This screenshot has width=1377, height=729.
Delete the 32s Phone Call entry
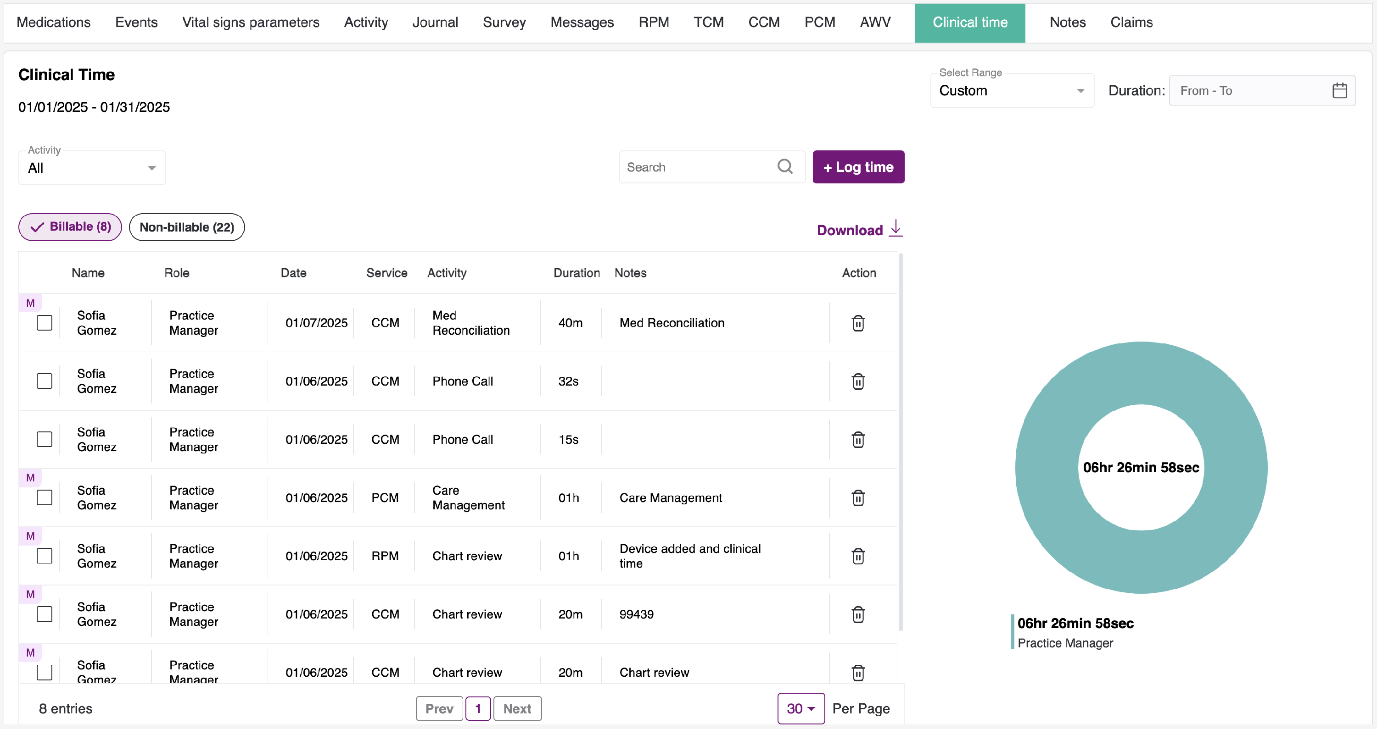pyautogui.click(x=858, y=381)
